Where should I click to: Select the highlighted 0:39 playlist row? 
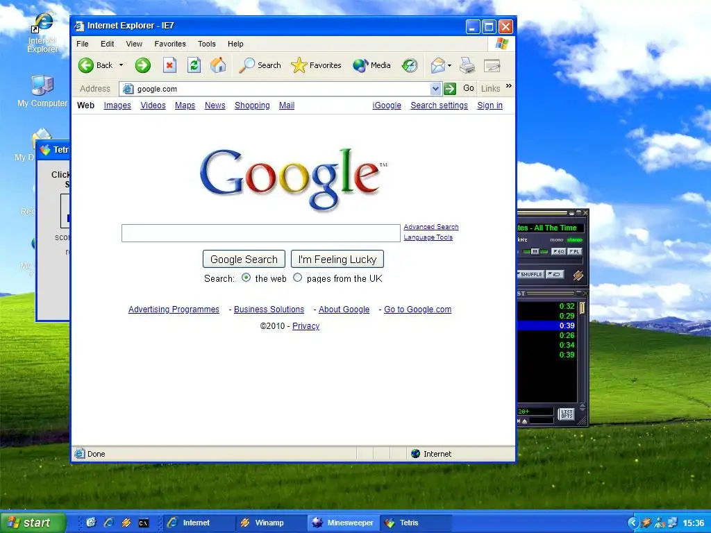(547, 325)
